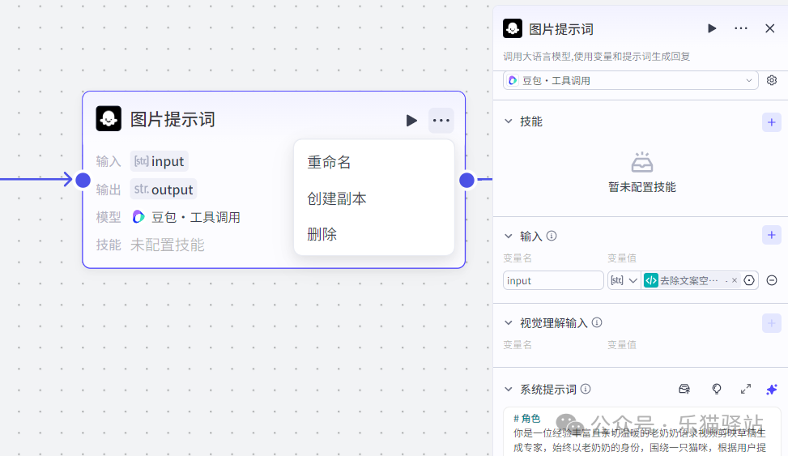Delete the input row with minus icon
The height and width of the screenshot is (456, 788).
coord(772,280)
